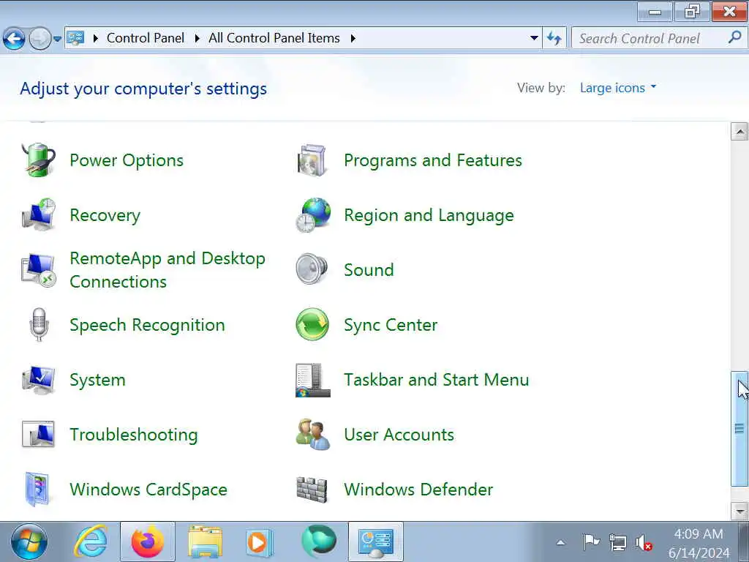Open the recent pages dropdown arrow
The image size is (749, 562).
coord(57,39)
